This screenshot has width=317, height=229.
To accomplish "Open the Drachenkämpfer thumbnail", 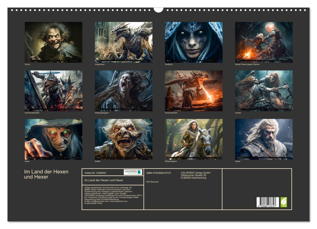I will (x=53, y=91).
